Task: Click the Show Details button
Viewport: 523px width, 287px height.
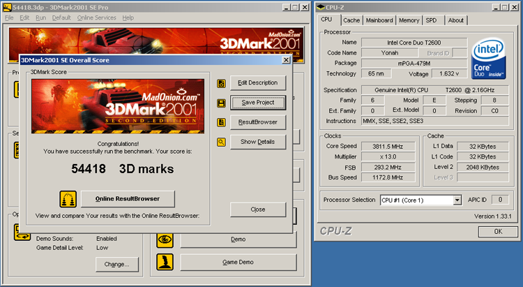Action: (x=258, y=142)
